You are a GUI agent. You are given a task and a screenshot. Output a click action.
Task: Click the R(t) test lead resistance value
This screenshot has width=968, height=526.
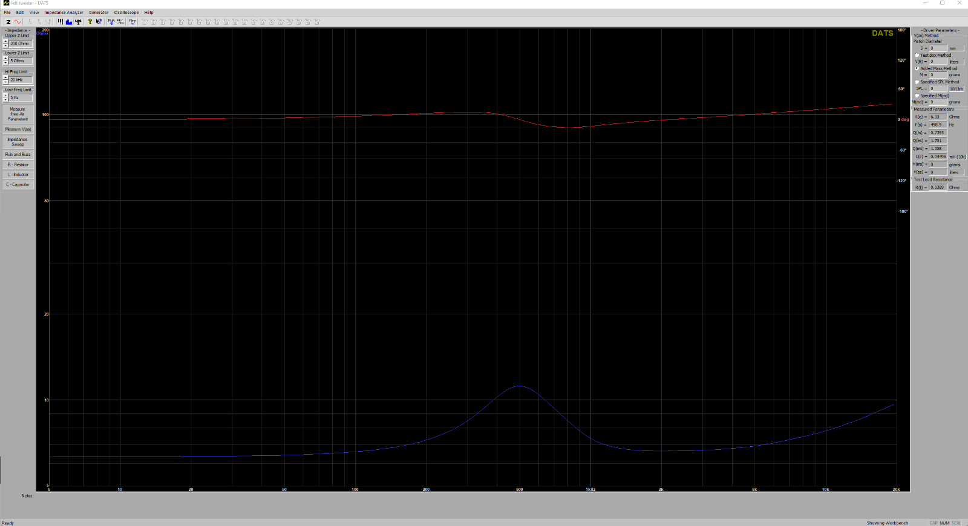click(938, 187)
